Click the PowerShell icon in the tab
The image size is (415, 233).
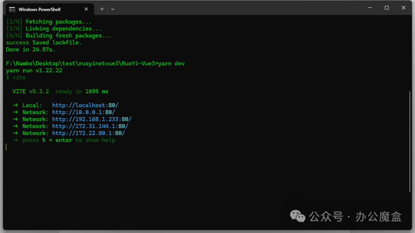(x=12, y=10)
